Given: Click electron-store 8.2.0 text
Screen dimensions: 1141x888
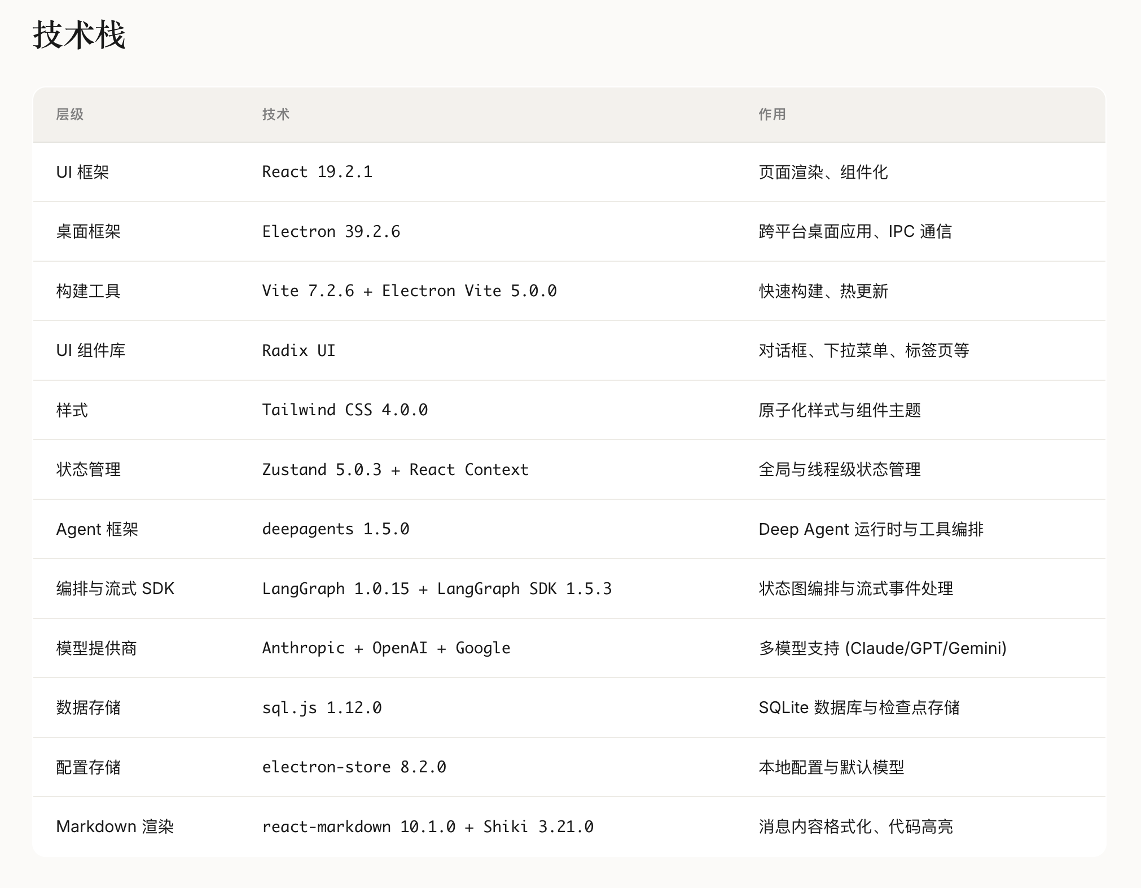Looking at the screenshot, I should [x=354, y=767].
